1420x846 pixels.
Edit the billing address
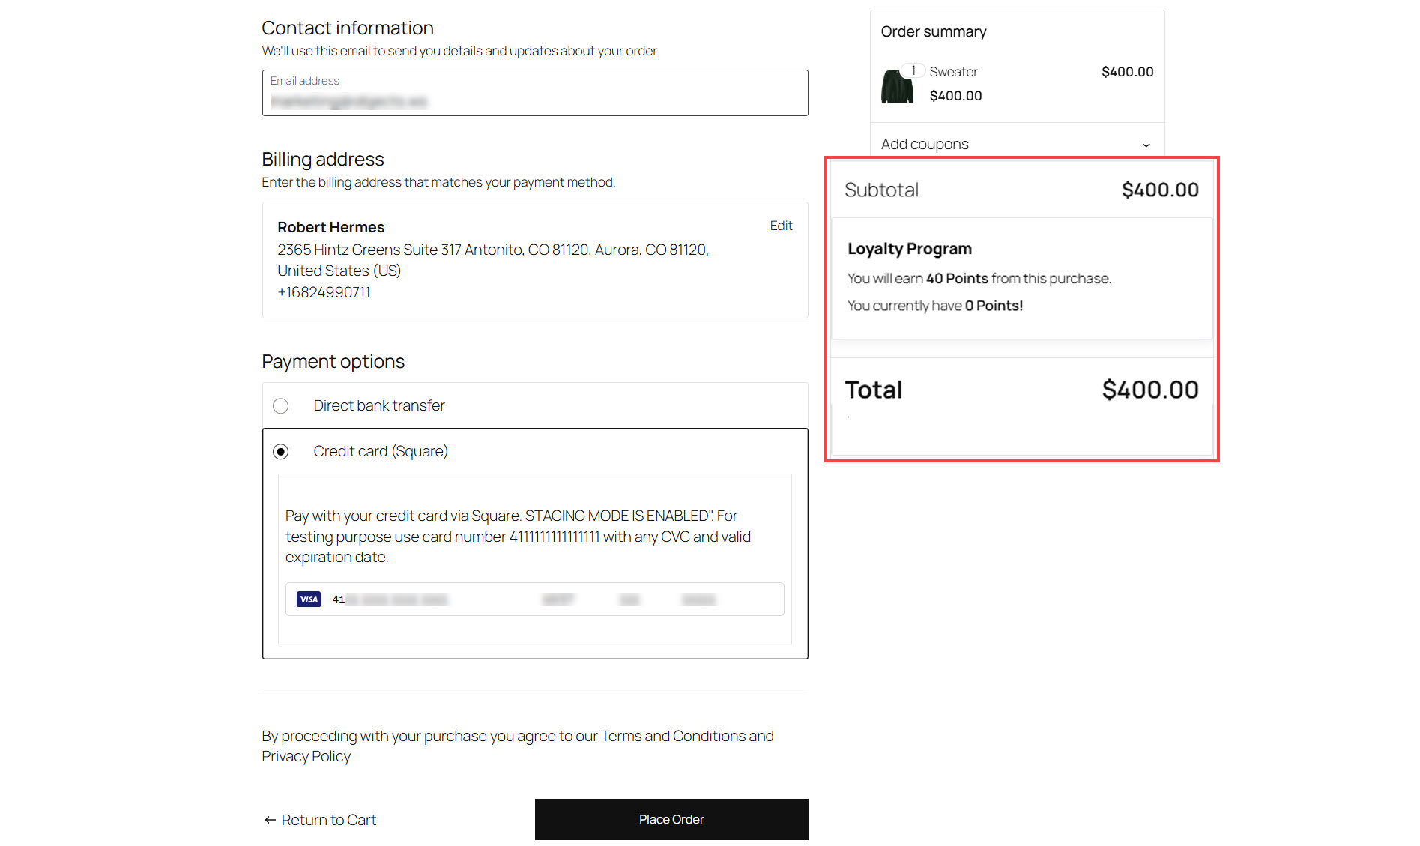[781, 226]
